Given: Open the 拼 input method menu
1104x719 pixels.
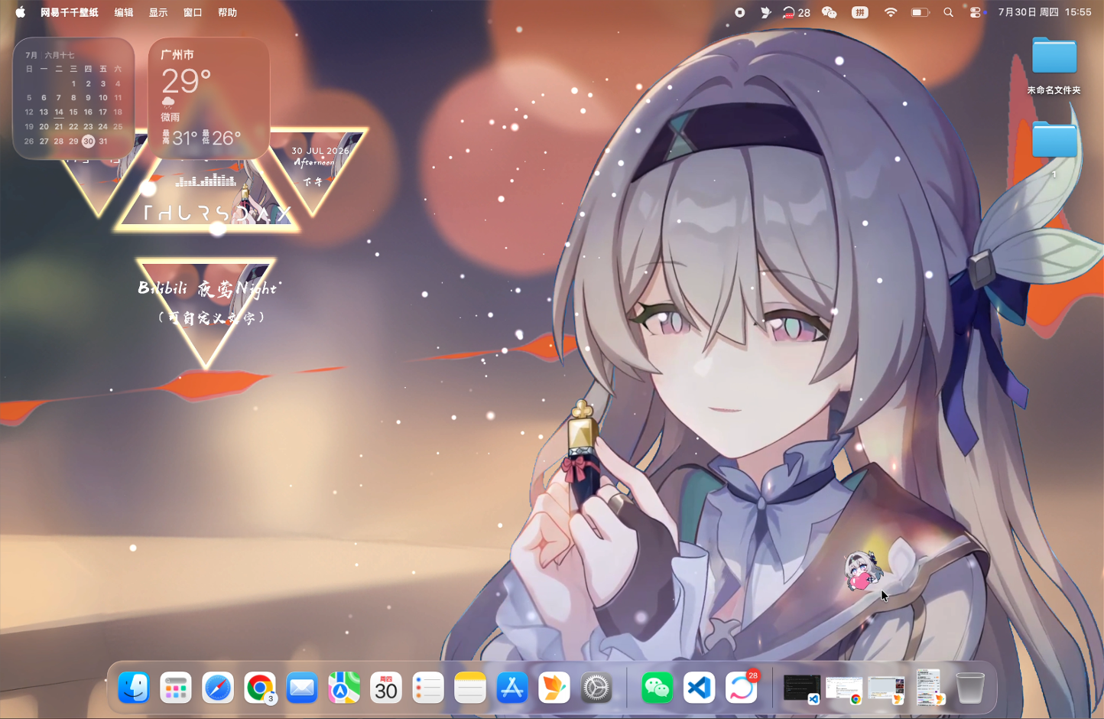Looking at the screenshot, I should pos(860,12).
